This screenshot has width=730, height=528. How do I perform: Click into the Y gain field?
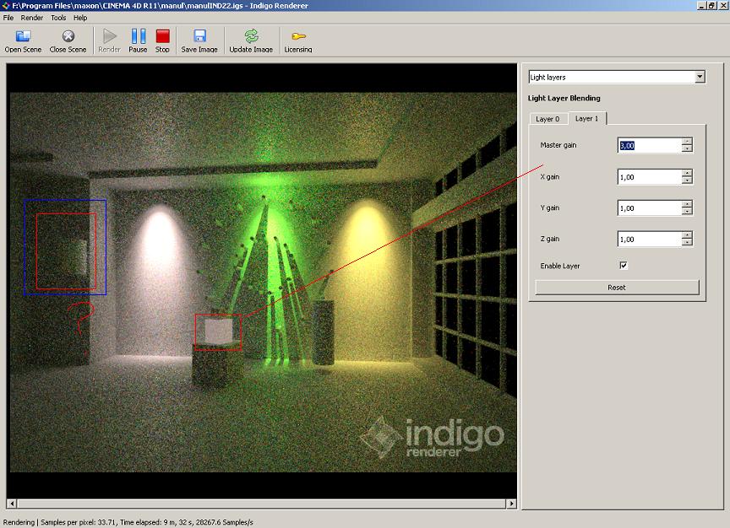pyautogui.click(x=650, y=208)
